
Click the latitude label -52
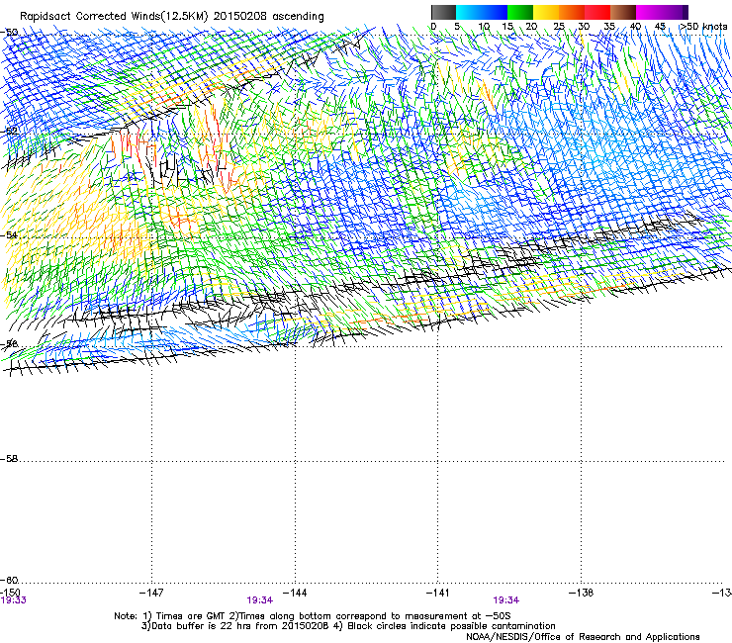9,132
